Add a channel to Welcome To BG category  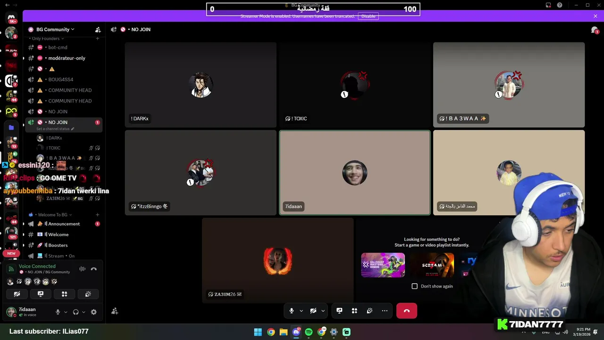(x=98, y=215)
